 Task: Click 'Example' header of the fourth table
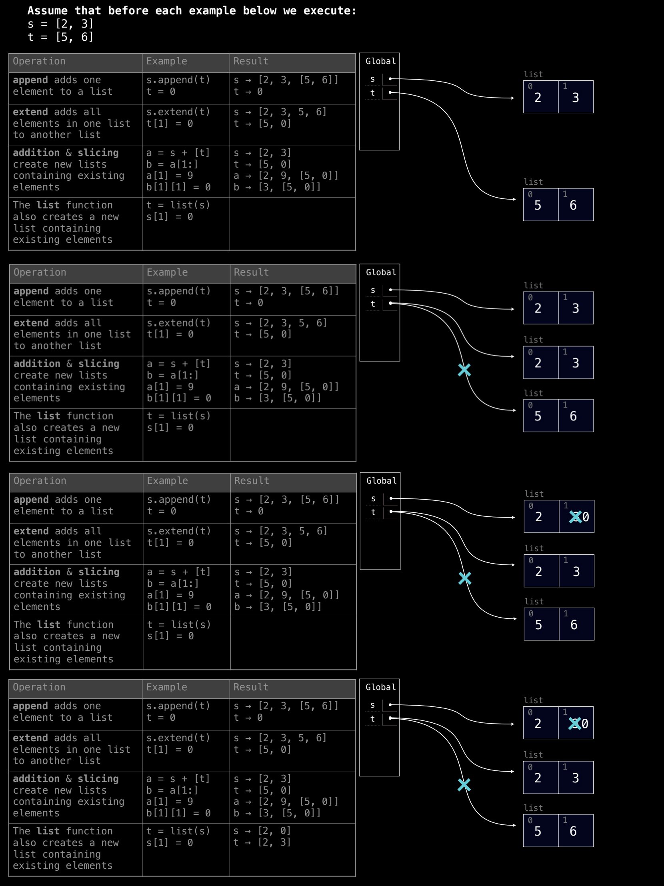click(167, 687)
